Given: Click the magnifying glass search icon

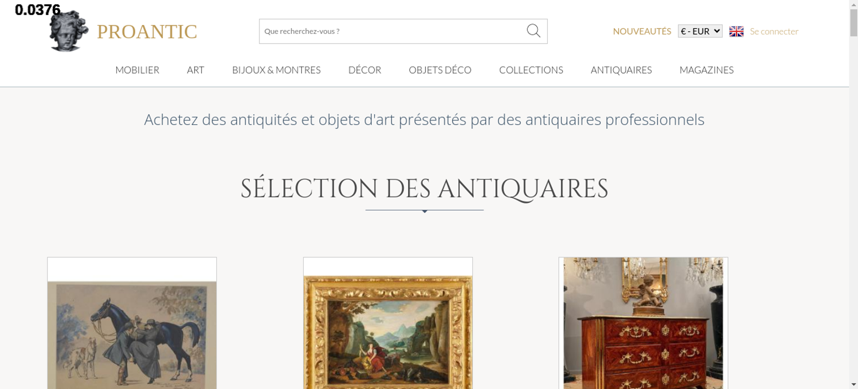Looking at the screenshot, I should click(x=533, y=31).
